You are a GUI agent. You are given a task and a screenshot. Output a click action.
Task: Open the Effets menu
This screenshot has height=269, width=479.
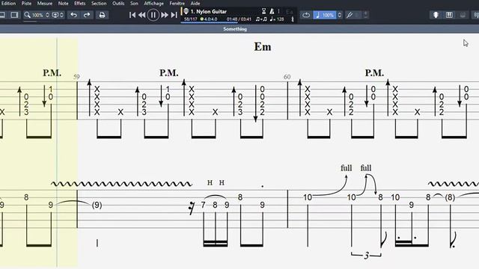point(80,3)
